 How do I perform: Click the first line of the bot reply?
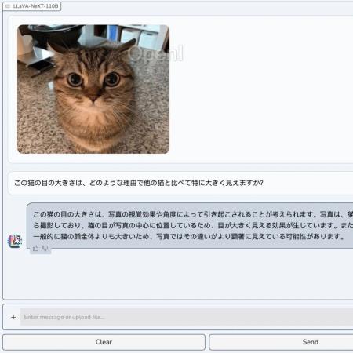[x=193, y=214]
